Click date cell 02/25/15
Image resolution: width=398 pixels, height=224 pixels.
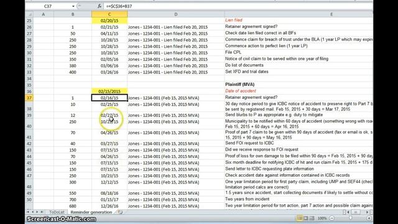(109, 105)
